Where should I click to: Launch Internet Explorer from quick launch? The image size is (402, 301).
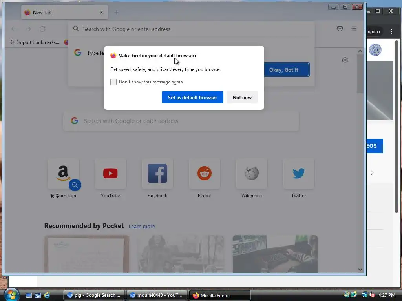point(47,295)
